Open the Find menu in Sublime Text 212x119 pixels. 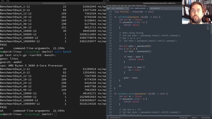(119, 6)
